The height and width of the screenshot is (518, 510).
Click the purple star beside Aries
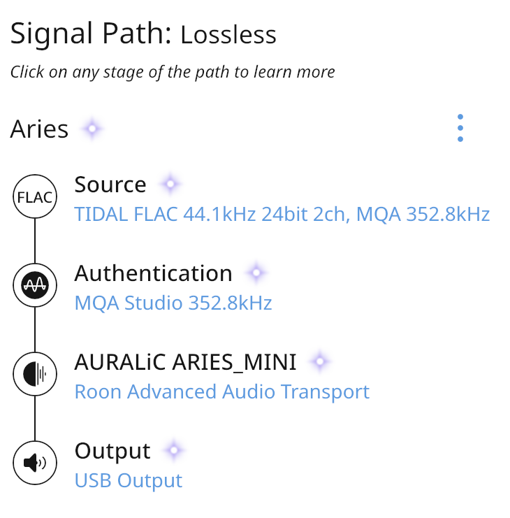pos(92,129)
